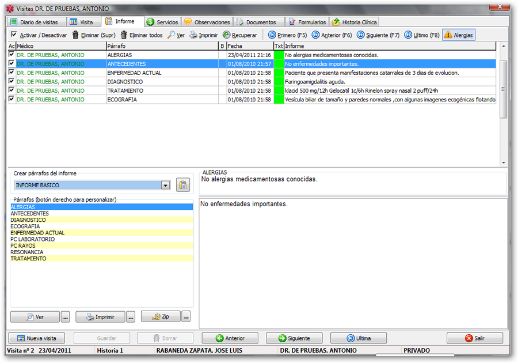Jump to last report with Ultimo (F8)
The height and width of the screenshot is (363, 518).
408,35
